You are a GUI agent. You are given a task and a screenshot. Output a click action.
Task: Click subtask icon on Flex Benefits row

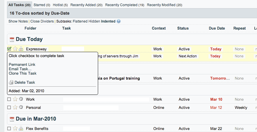pyautogui.click(x=21, y=128)
